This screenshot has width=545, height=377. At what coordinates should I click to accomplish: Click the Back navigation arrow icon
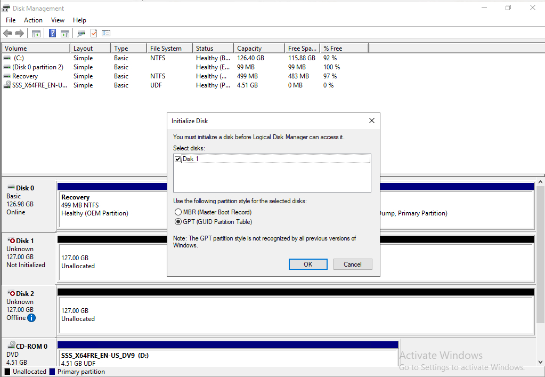(7, 33)
